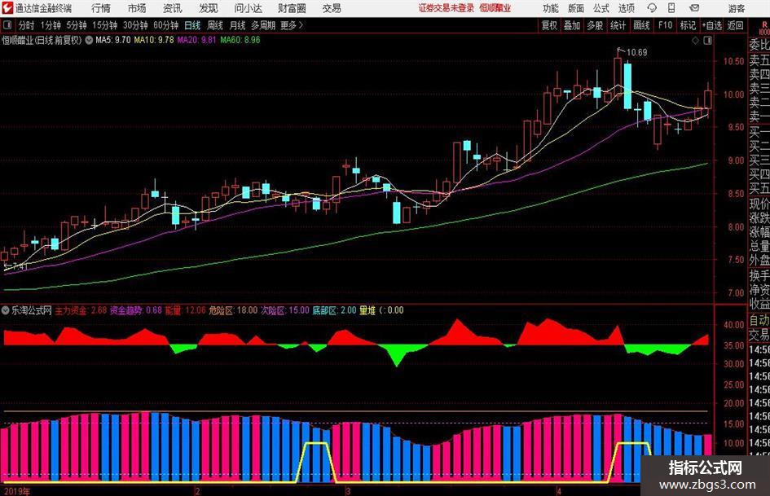Click the 次险区: 15.00 label
Screen dimensions: 770x496
[x=285, y=310]
